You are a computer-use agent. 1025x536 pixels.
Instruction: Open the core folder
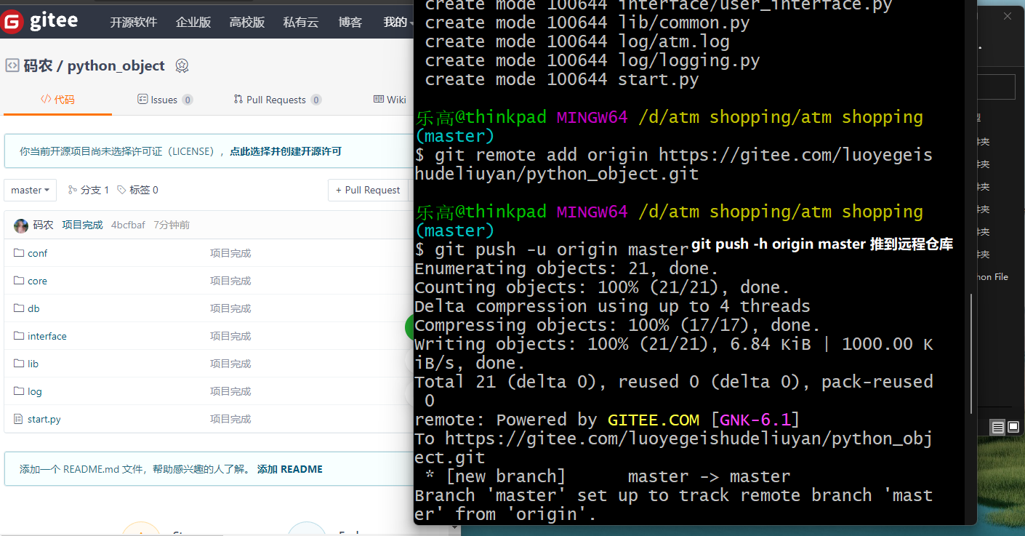pyautogui.click(x=37, y=281)
